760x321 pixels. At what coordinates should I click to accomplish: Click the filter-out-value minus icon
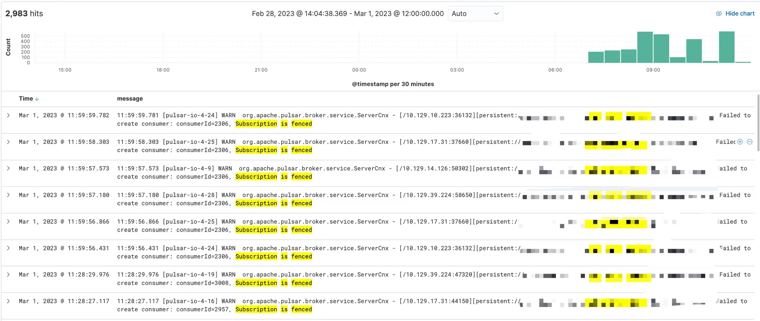(750, 142)
